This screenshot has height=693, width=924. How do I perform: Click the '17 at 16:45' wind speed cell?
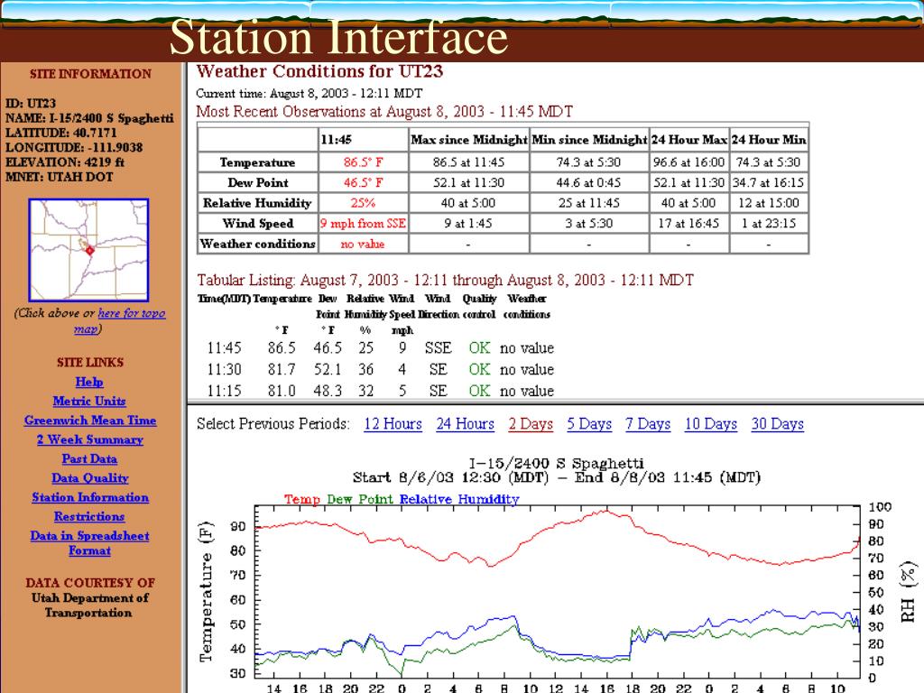tap(689, 224)
